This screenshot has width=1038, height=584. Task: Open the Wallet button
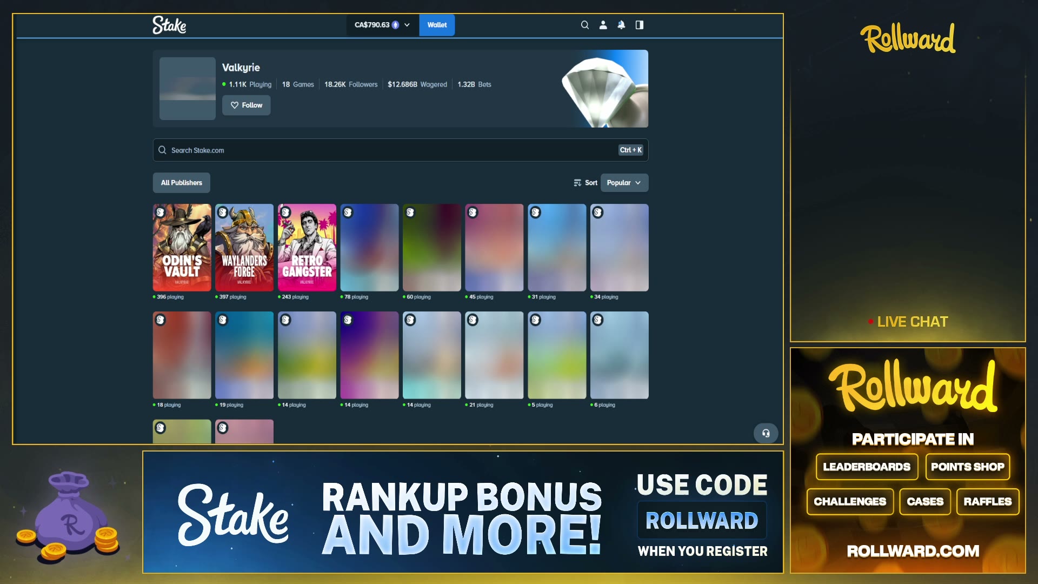click(437, 25)
